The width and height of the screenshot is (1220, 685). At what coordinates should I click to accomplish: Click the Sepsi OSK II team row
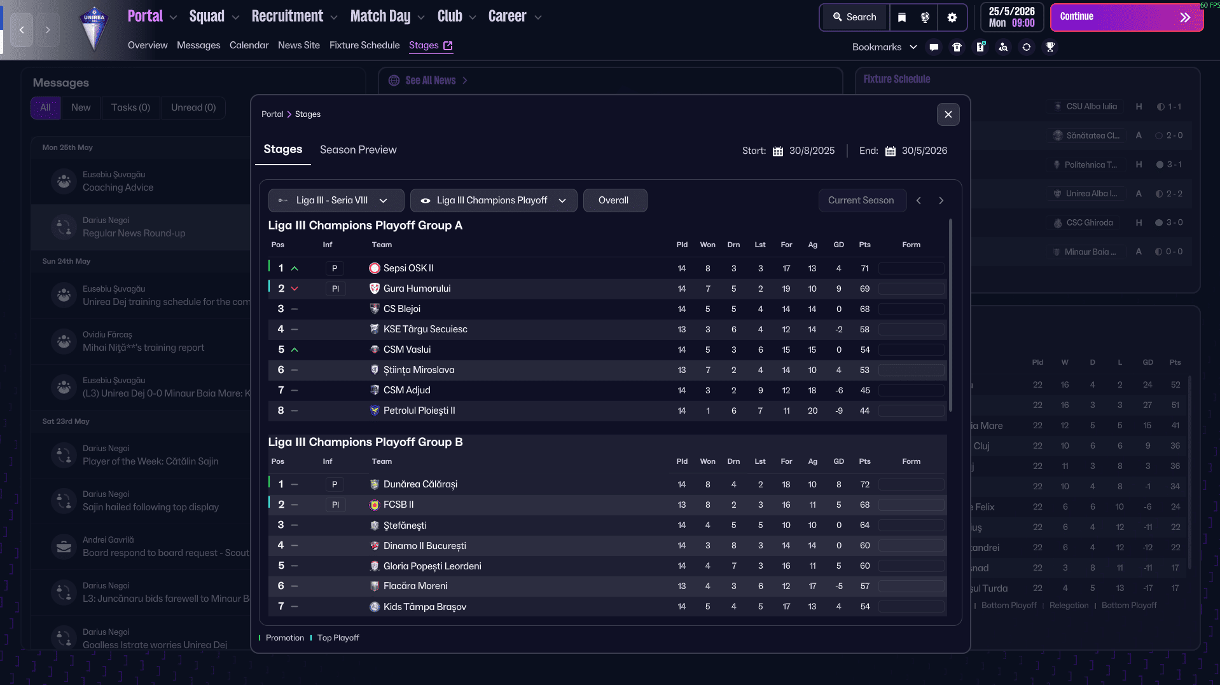[408, 268]
